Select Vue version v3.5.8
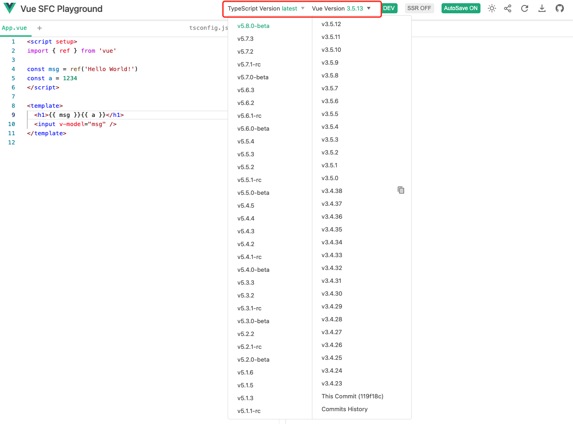Screen dimensions: 573x424 [330, 76]
